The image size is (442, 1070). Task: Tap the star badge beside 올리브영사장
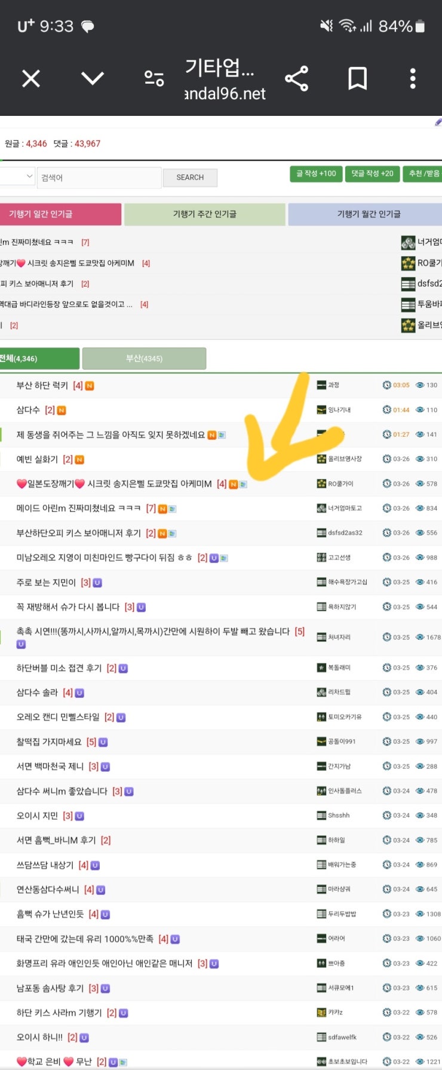tap(321, 459)
